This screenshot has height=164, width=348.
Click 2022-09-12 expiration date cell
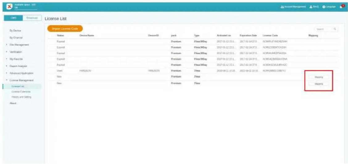click(250, 71)
